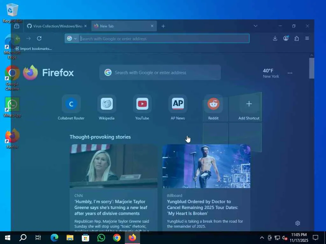The height and width of the screenshot is (244, 326).
Task: Open the extensions puzzle icon
Action: tap(297, 38)
